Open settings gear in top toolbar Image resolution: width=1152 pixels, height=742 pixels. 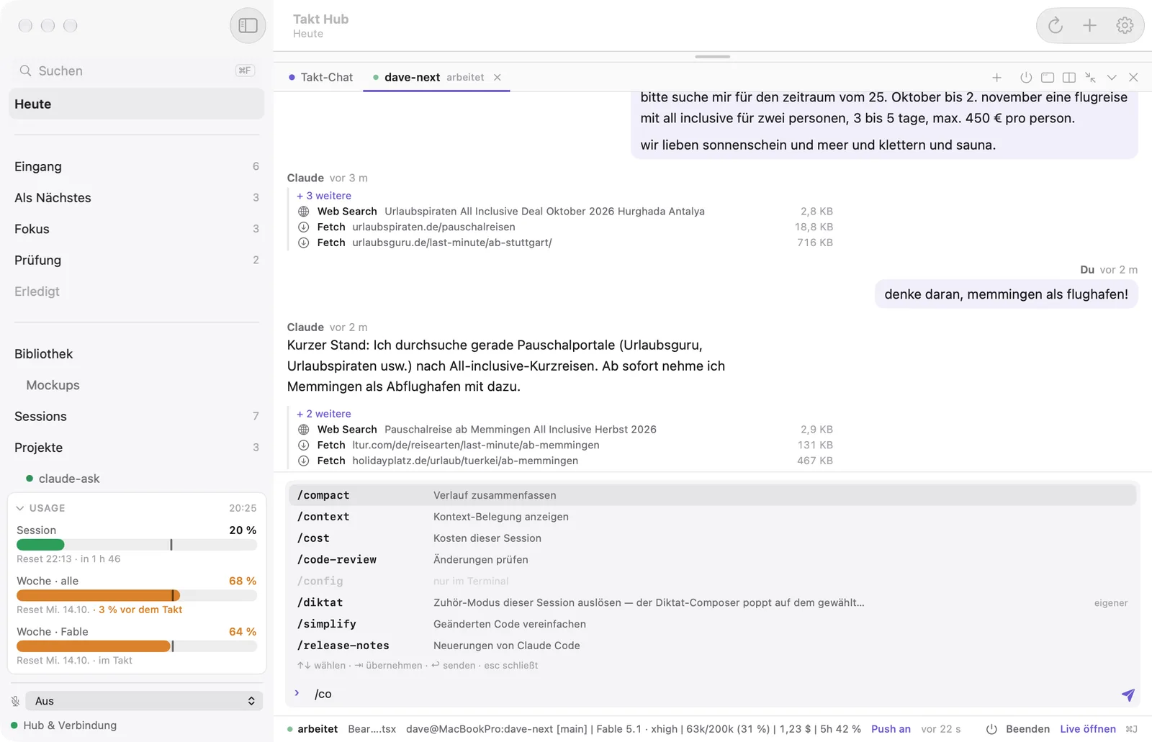point(1125,26)
